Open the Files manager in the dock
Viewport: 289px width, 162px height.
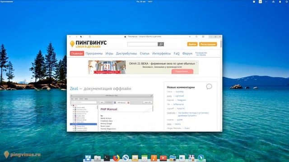pos(98,158)
